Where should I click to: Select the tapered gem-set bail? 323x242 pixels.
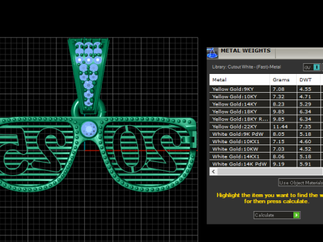point(88,75)
